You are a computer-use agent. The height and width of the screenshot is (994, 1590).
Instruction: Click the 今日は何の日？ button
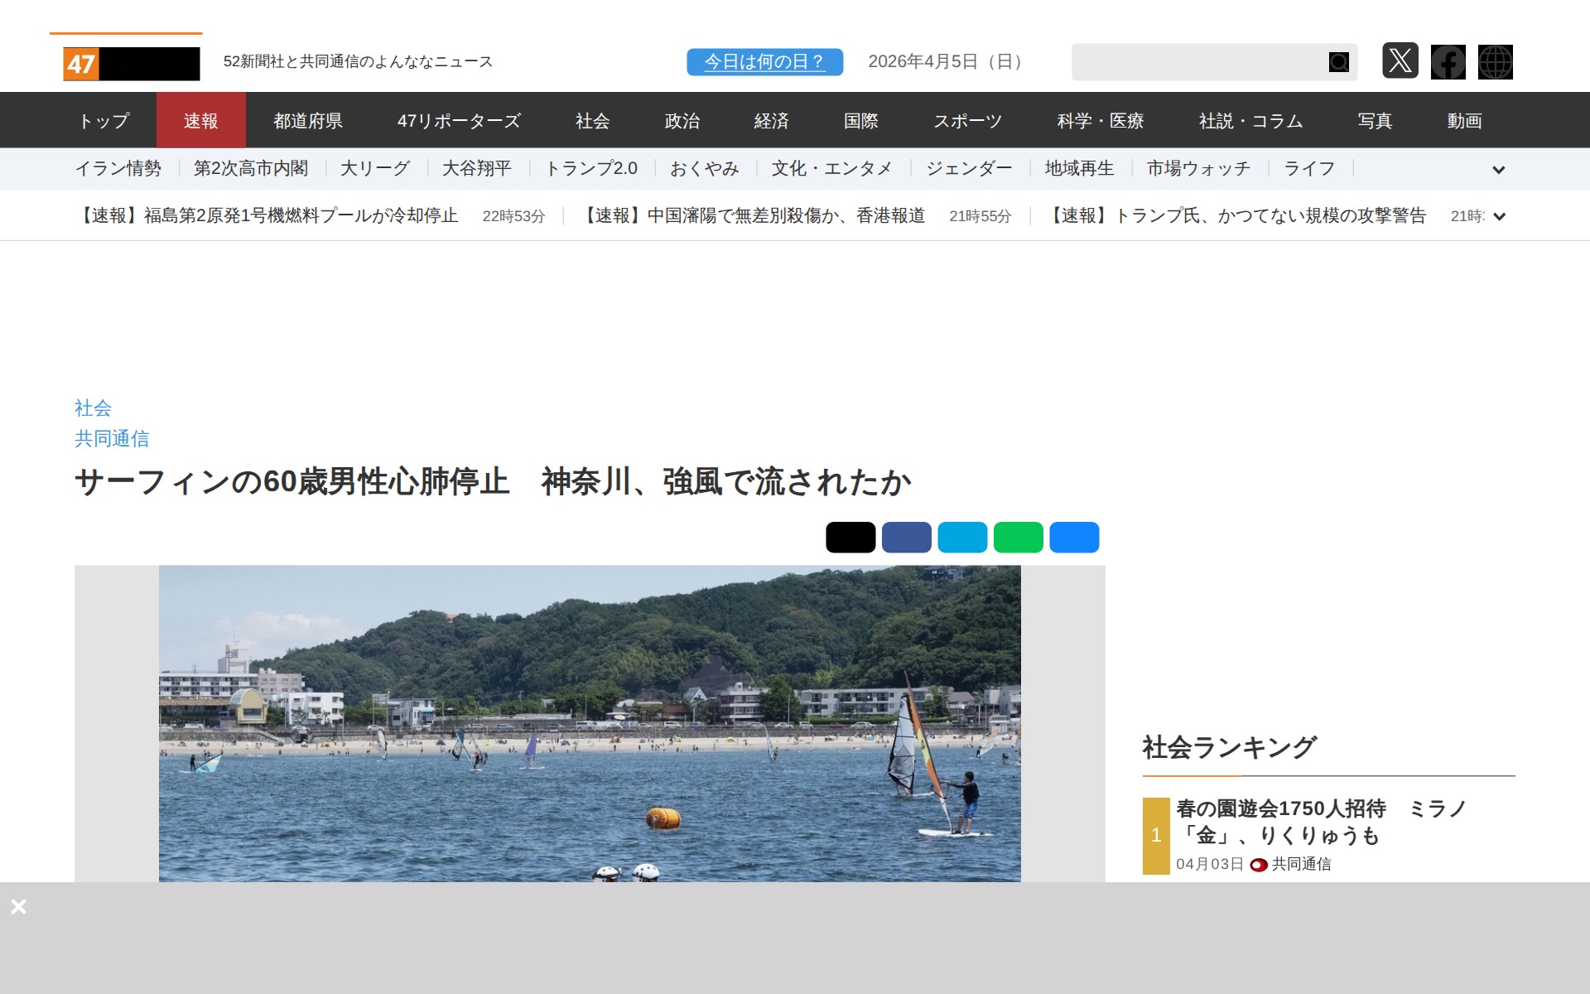click(764, 62)
